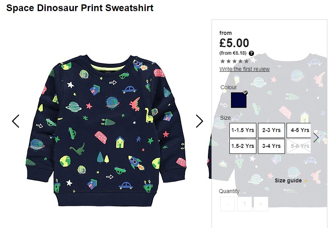Viewport: 329px width, 228px height.
Task: Choose the 3-4 Yrs size option
Action: point(271,146)
